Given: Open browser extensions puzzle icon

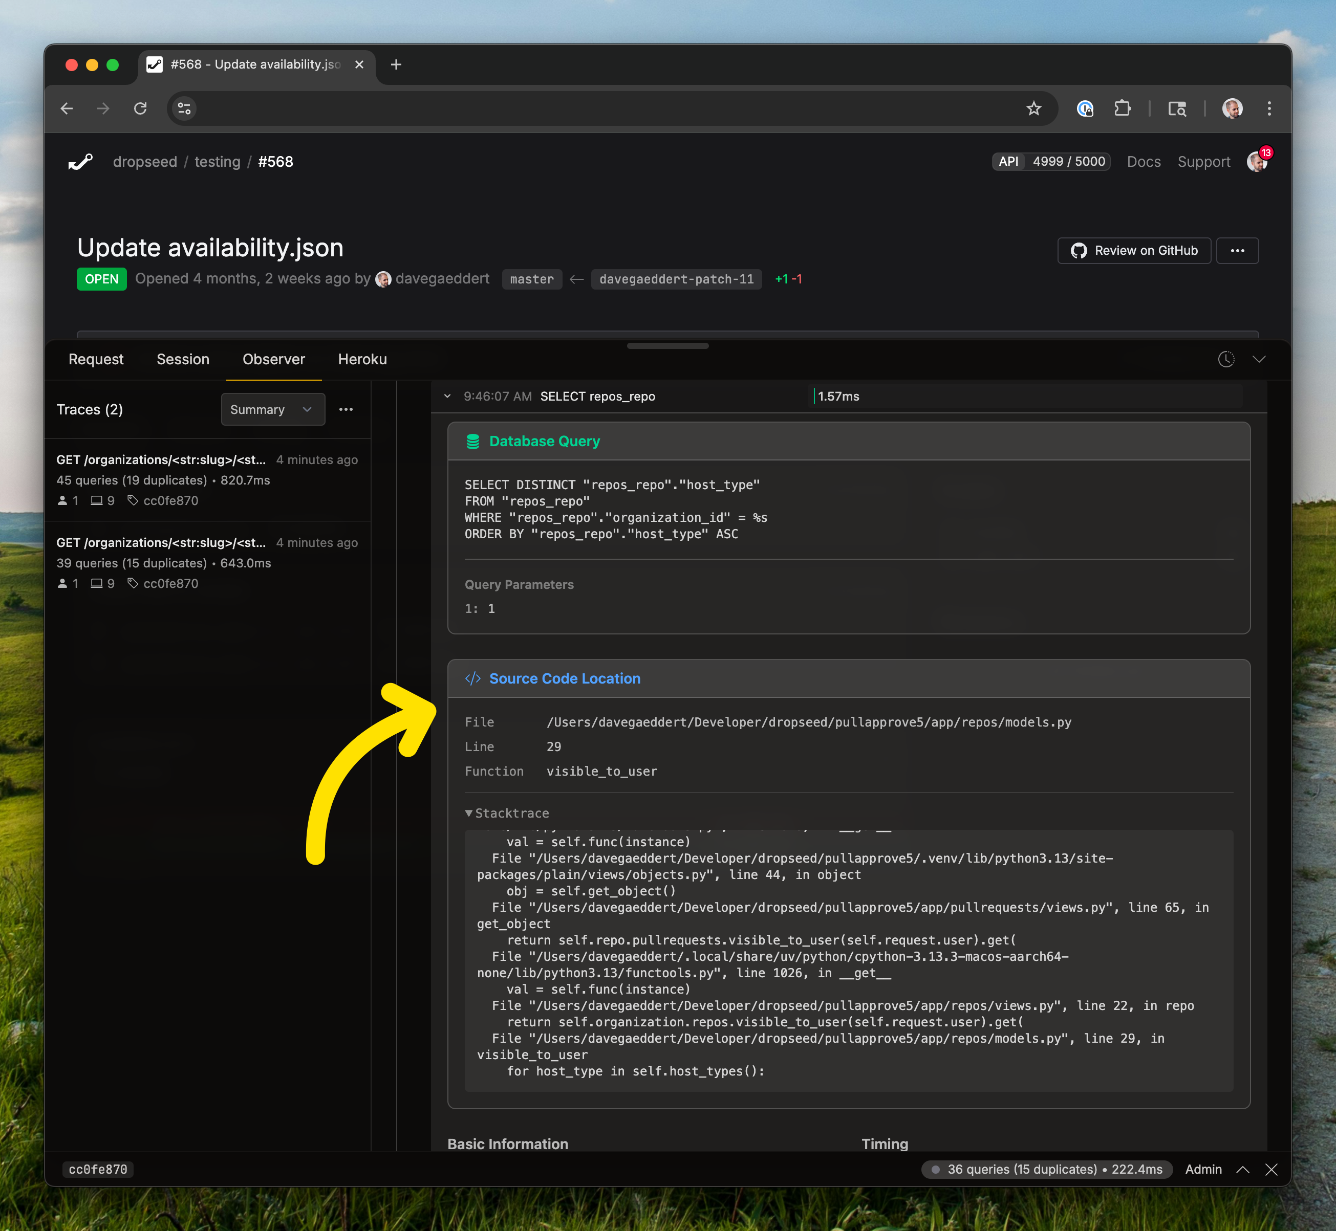Looking at the screenshot, I should [1122, 108].
